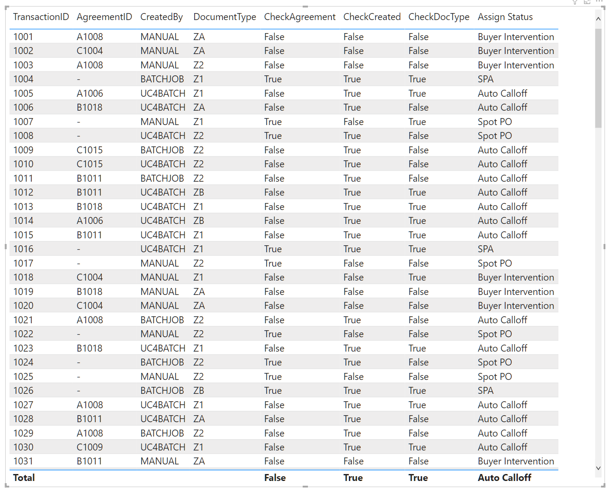Select transaction ID cell 1001
This screenshot has height=491, width=608.
point(23,37)
